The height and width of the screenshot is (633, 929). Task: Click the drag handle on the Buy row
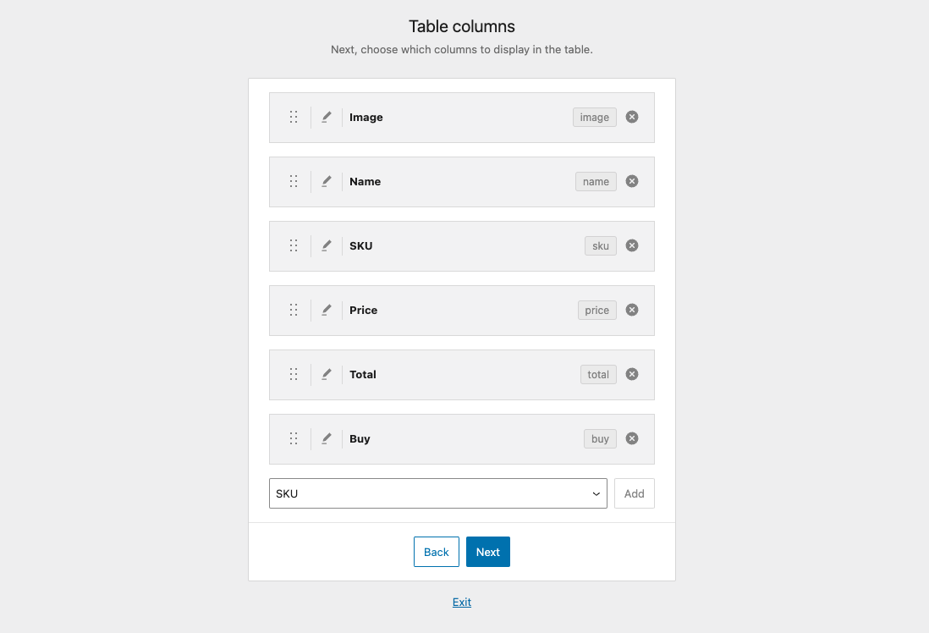pyautogui.click(x=294, y=438)
